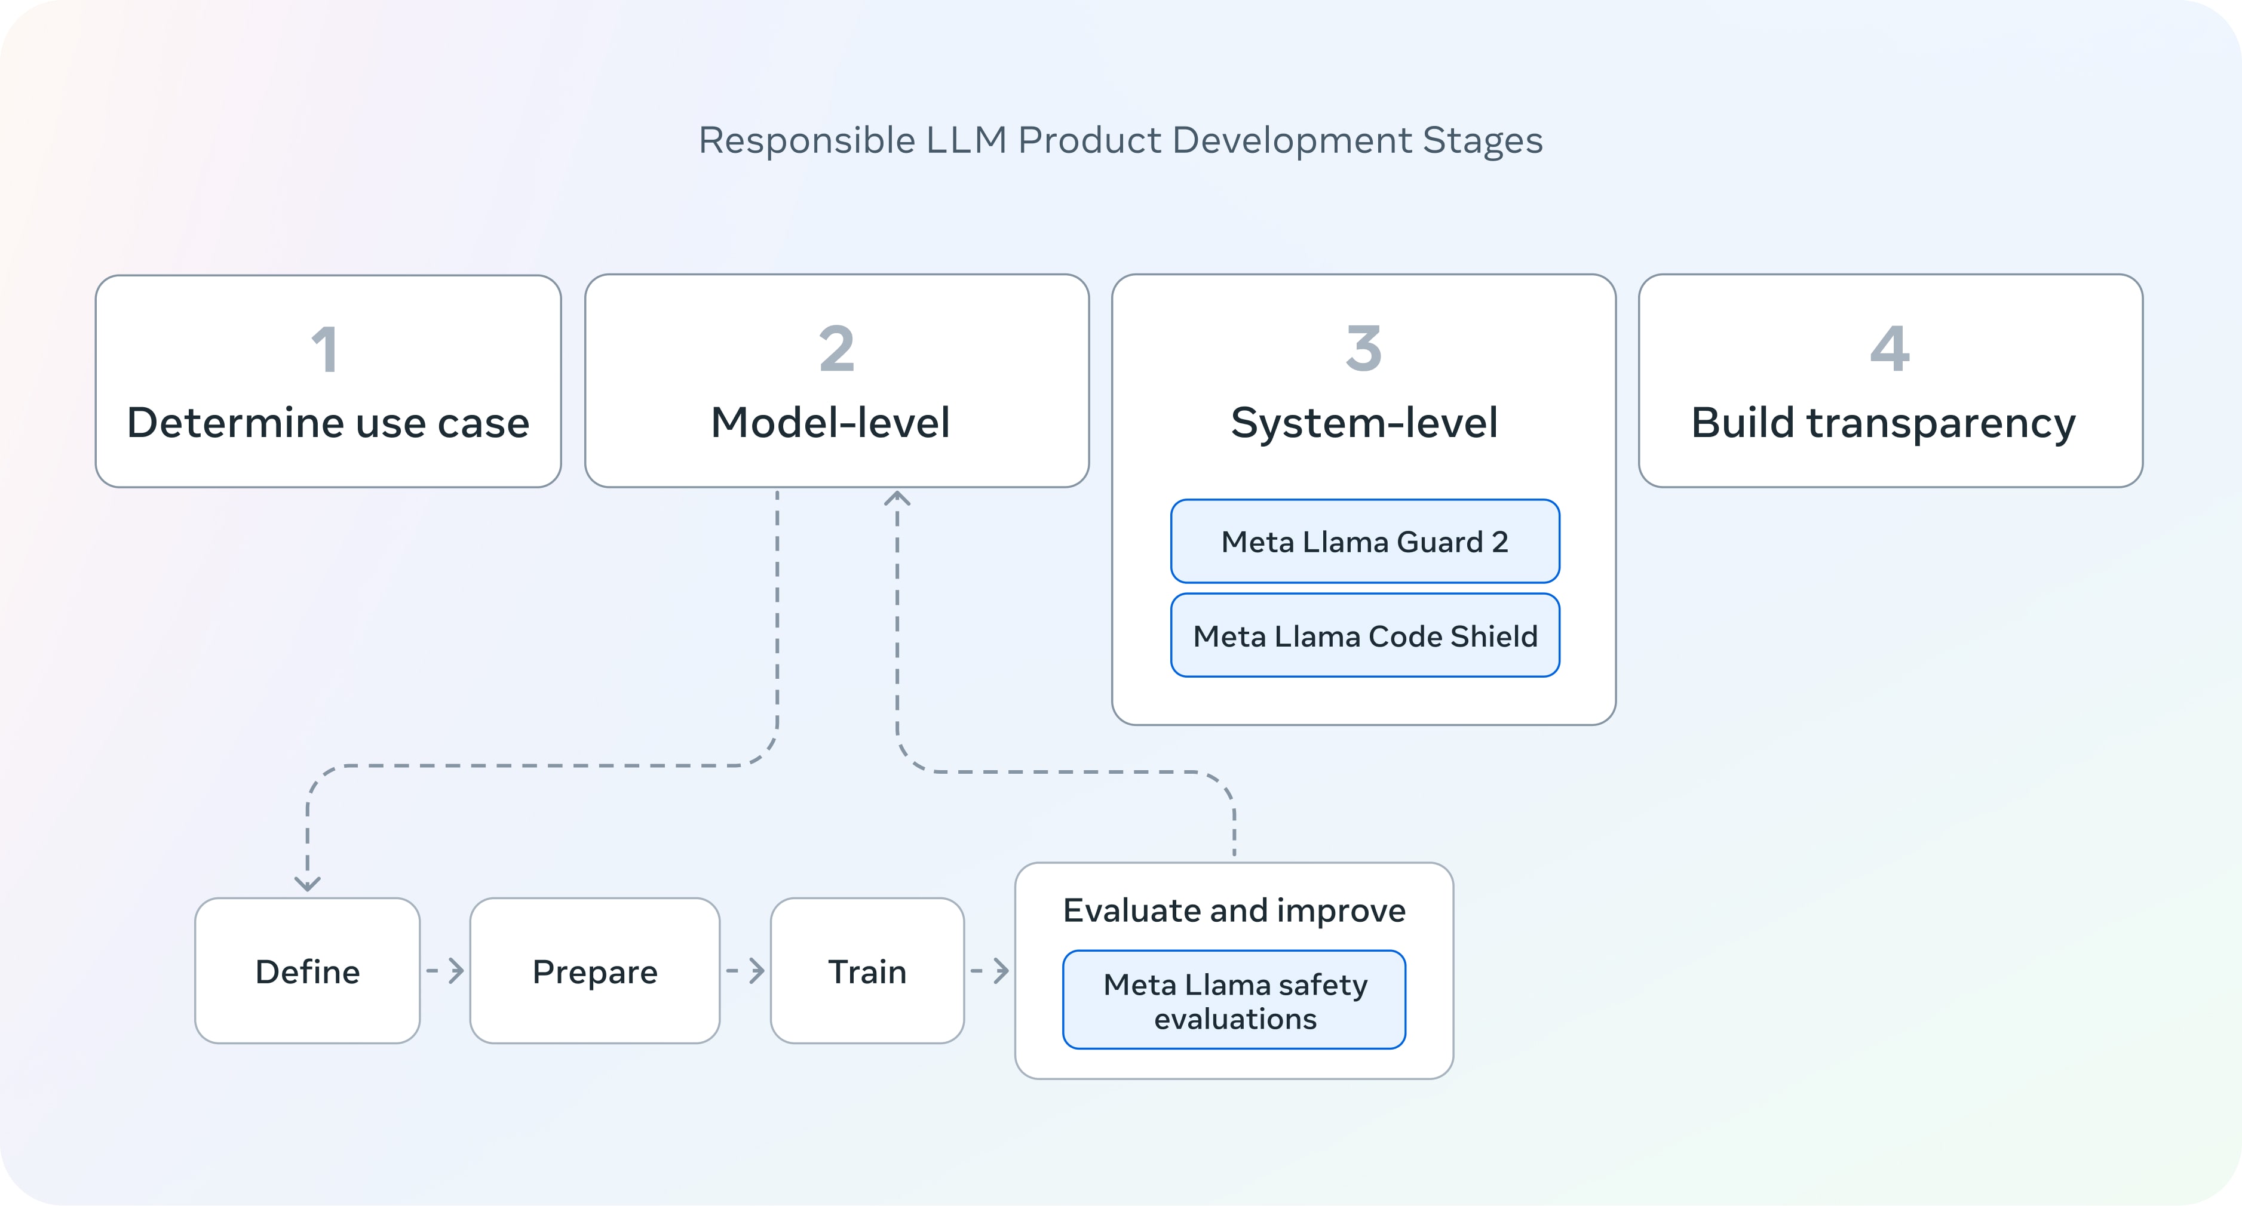
Task: Click the Define step box
Action: click(307, 971)
